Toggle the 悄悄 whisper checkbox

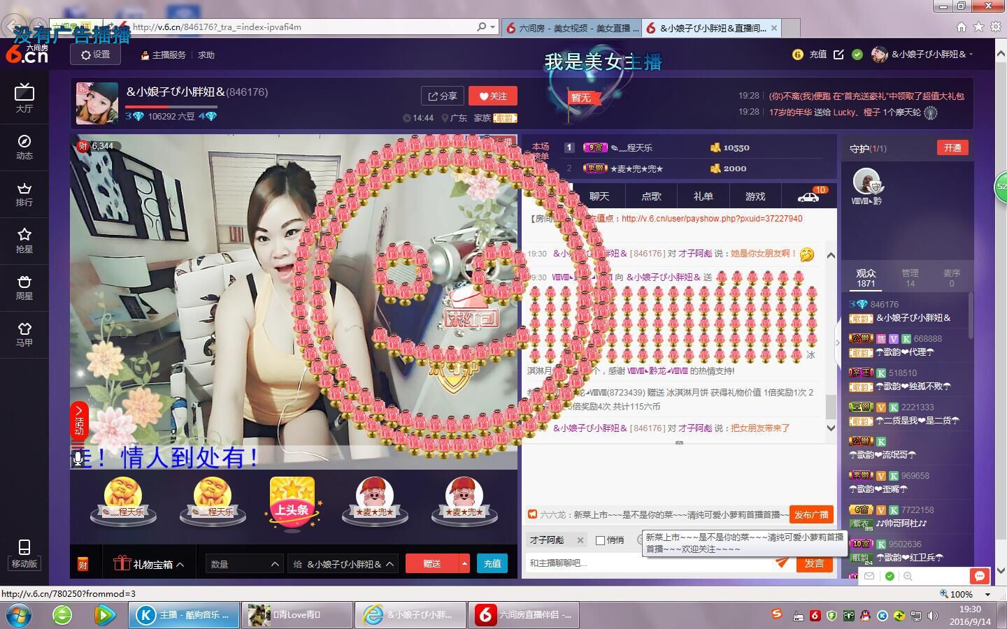tap(600, 540)
